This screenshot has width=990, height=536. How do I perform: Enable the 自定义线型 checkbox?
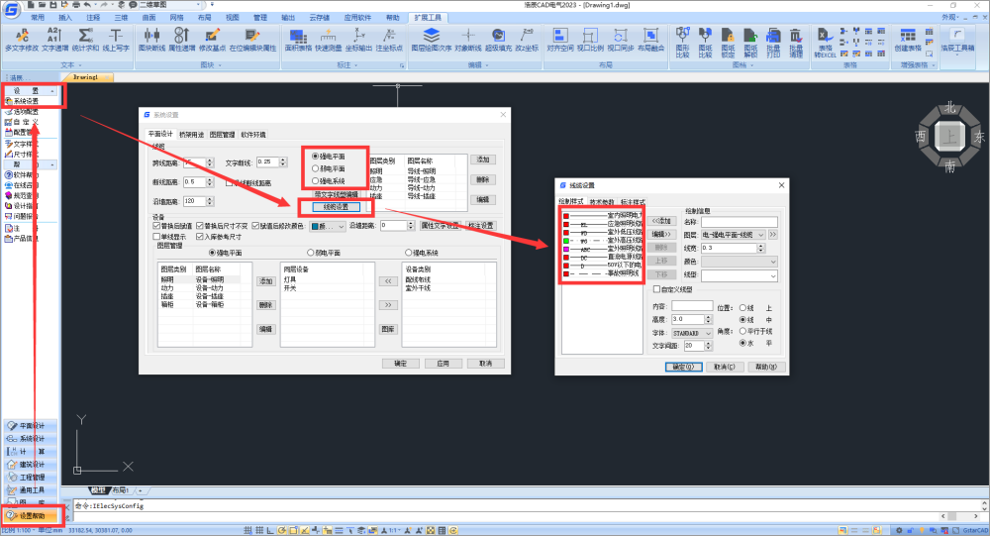point(655,289)
